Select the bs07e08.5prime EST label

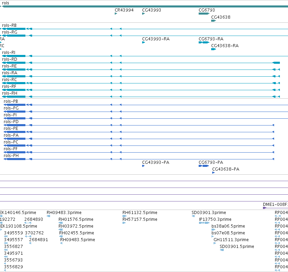(x=228, y=233)
